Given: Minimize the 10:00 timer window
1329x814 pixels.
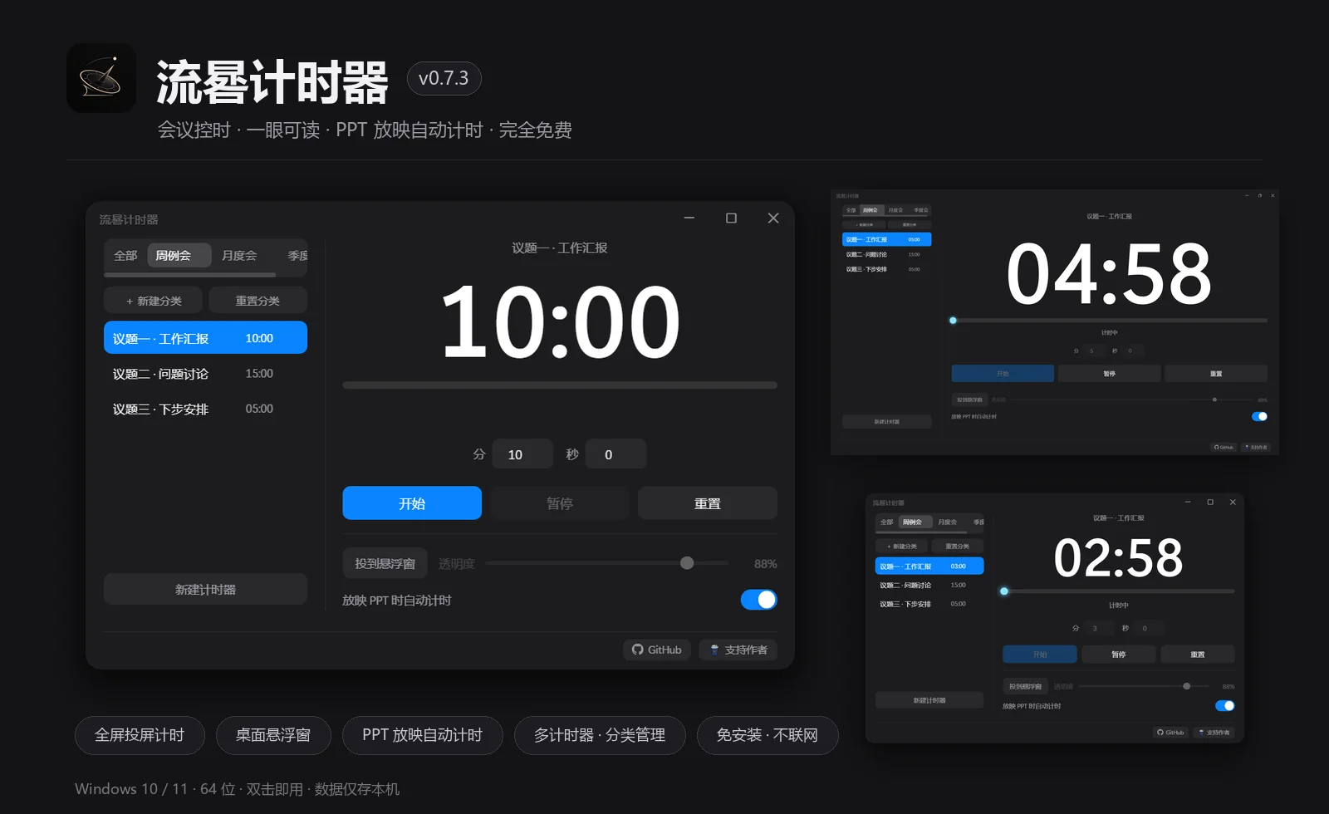Looking at the screenshot, I should tap(689, 218).
